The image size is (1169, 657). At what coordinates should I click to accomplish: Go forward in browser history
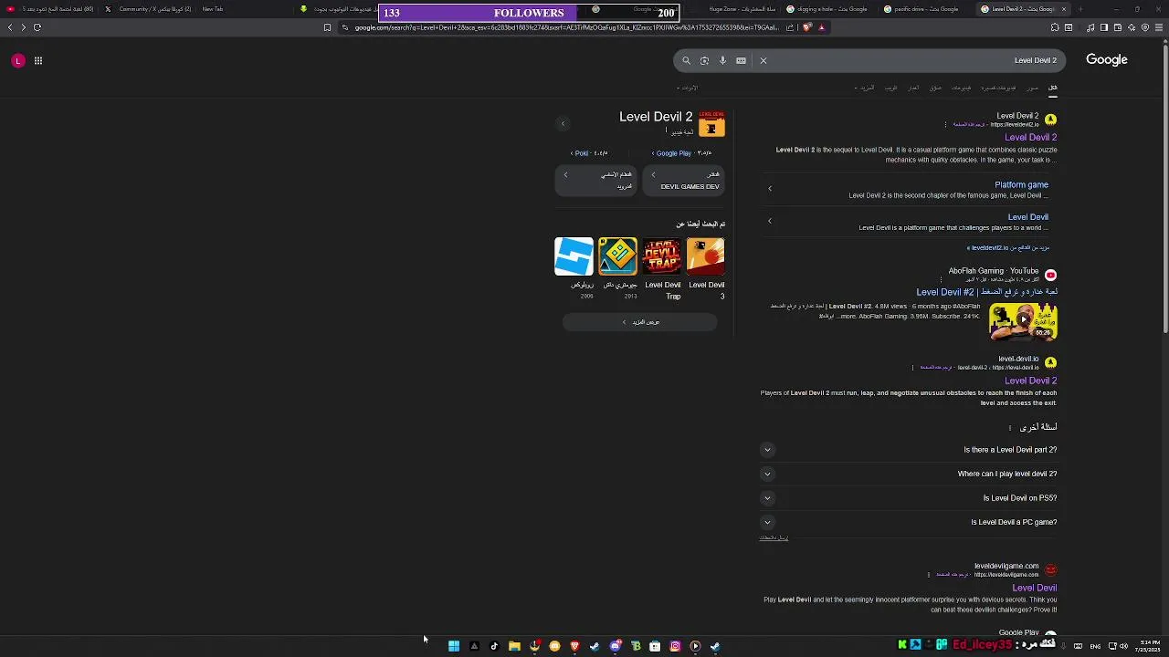23,27
